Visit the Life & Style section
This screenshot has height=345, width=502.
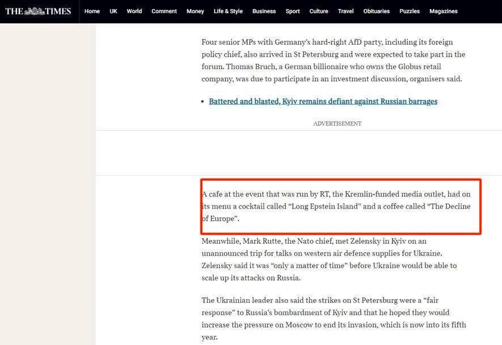point(228,11)
